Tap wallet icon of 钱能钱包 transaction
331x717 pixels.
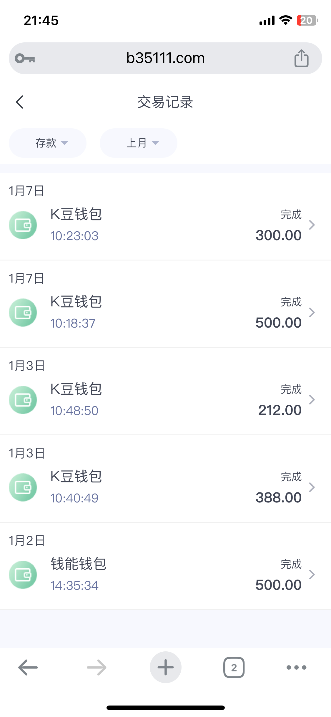(x=23, y=575)
